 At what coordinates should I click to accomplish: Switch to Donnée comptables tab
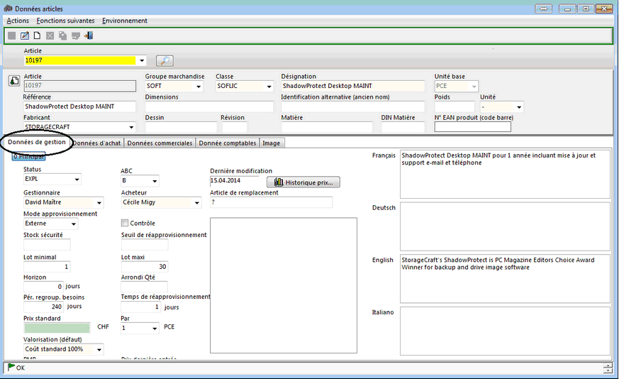[228, 143]
